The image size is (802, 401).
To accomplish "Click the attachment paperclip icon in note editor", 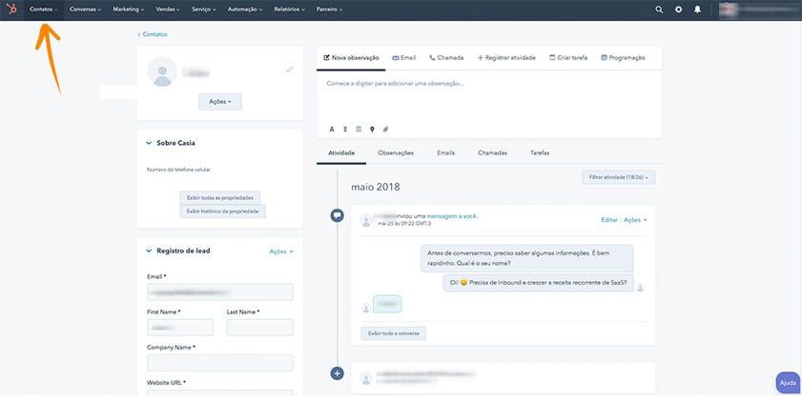I will click(x=385, y=130).
